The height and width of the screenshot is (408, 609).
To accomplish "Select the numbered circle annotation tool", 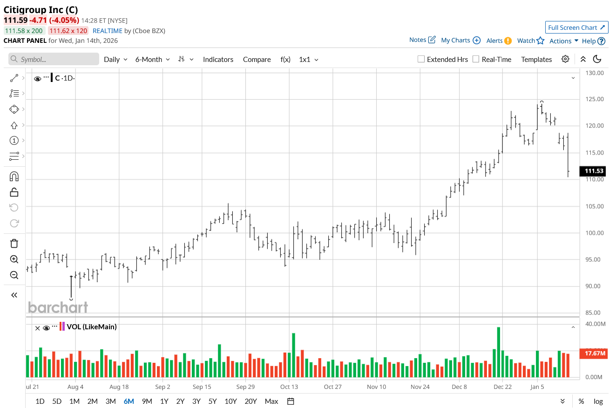I will (14, 141).
